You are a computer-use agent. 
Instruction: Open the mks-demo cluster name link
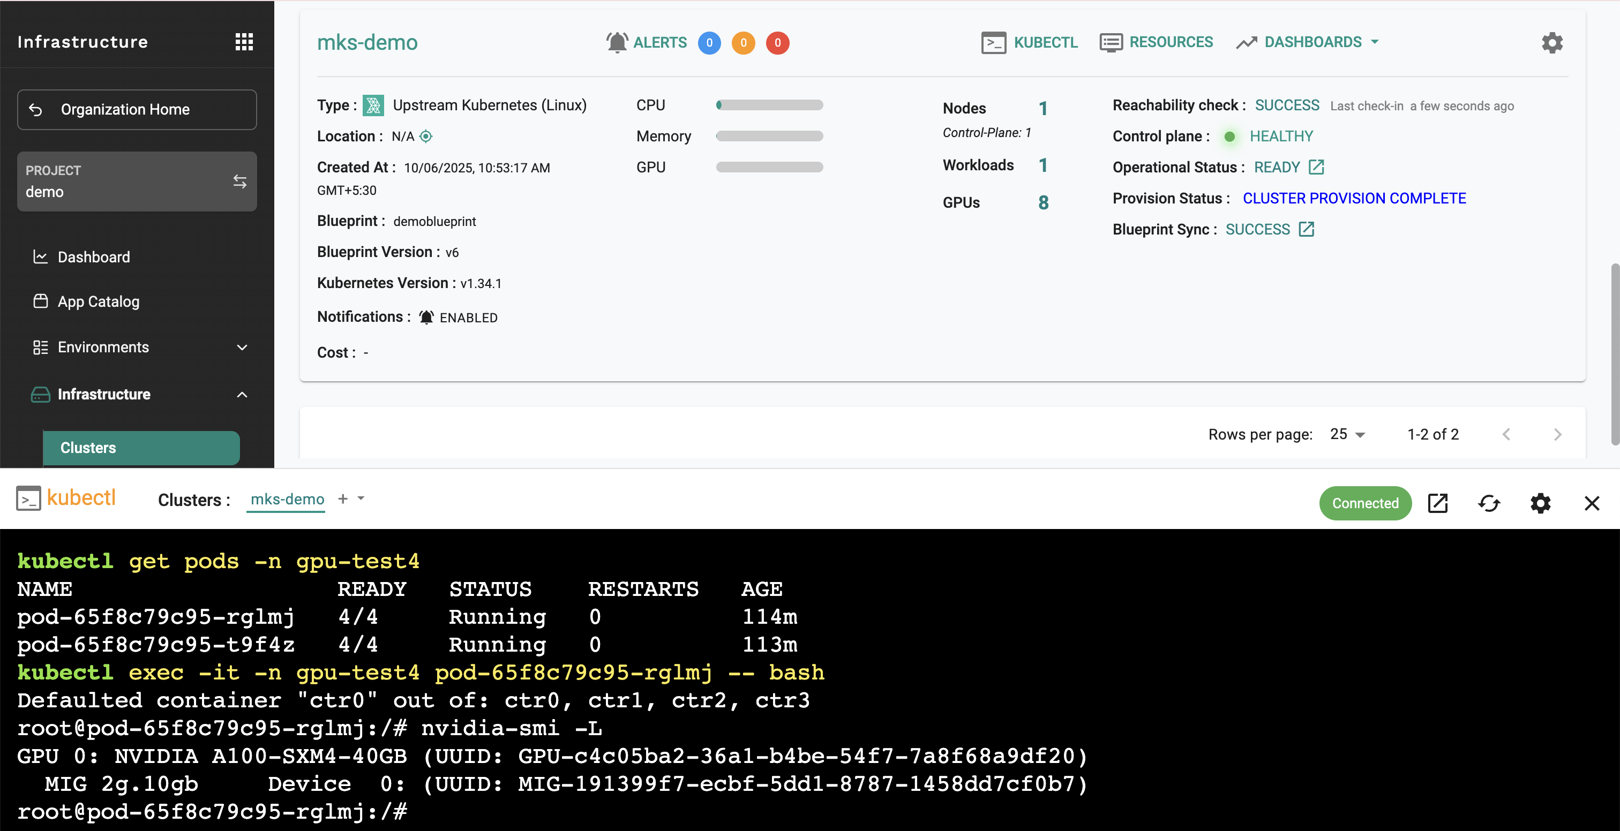click(x=366, y=42)
